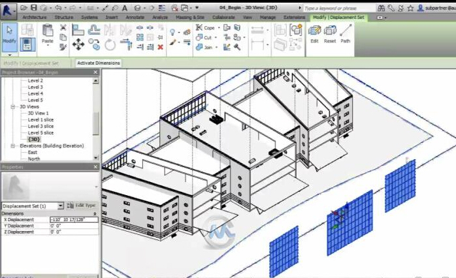The height and width of the screenshot is (278, 456).
Task: Click the X Displacement value field
Action: [x=73, y=220]
